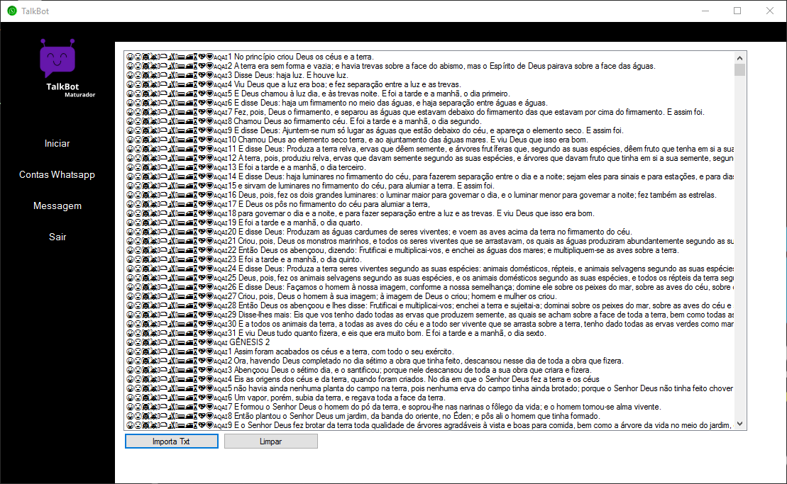Open the Contas Whatsapp section

point(57,174)
